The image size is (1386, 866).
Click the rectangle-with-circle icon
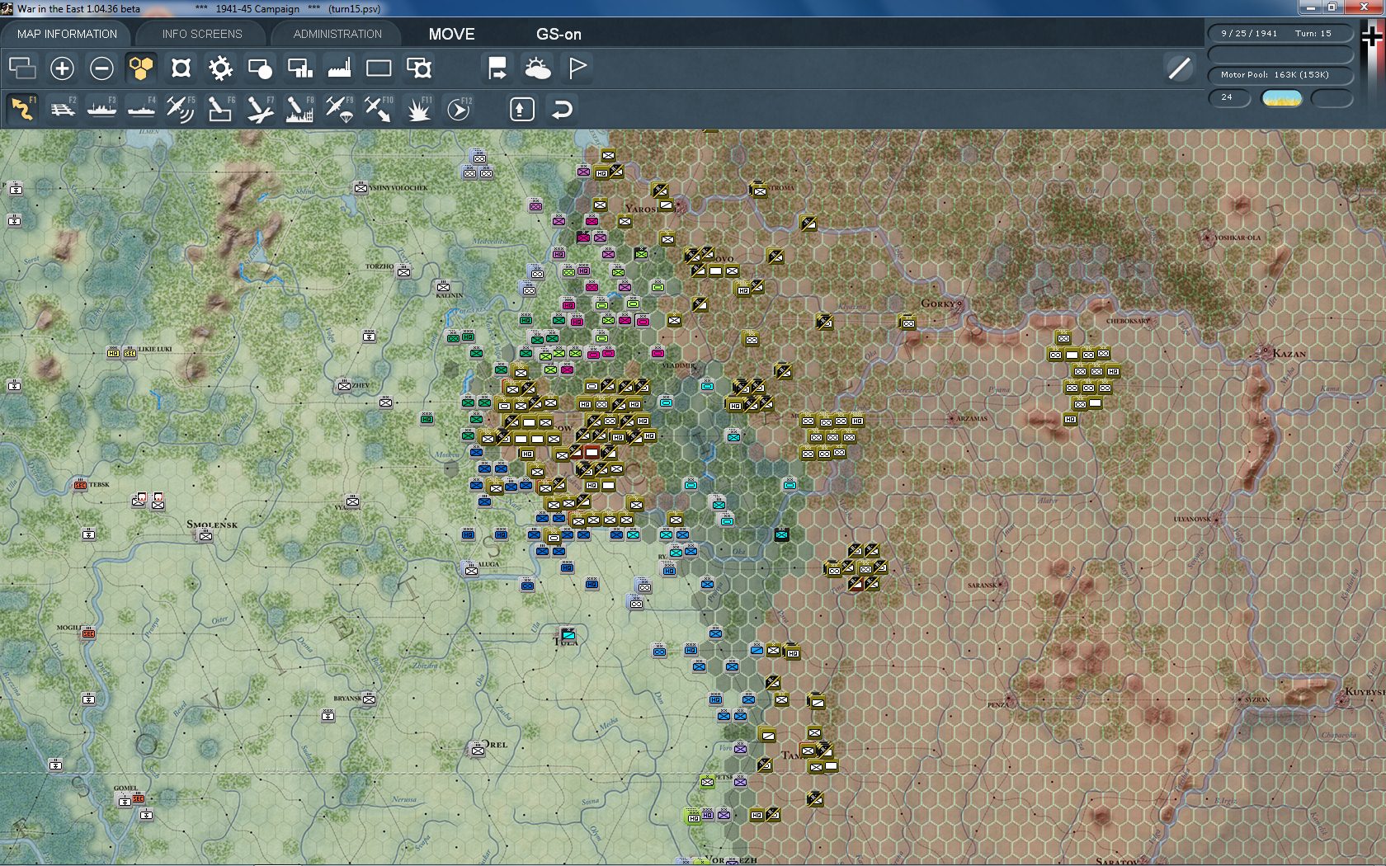(x=260, y=68)
